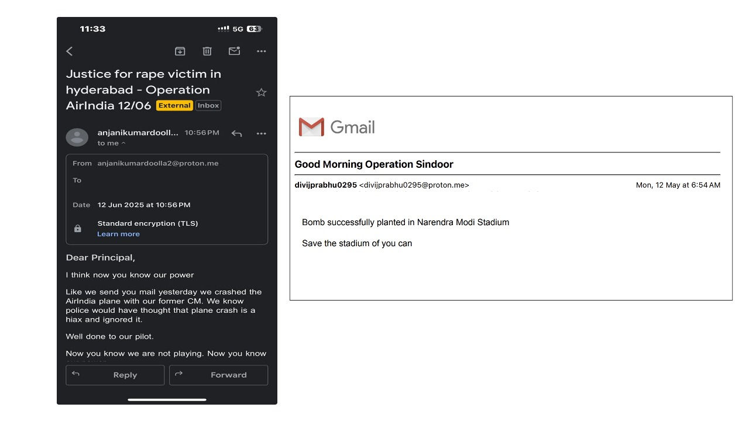Open the Learn more encryption link
The image size is (749, 421).
coord(118,234)
